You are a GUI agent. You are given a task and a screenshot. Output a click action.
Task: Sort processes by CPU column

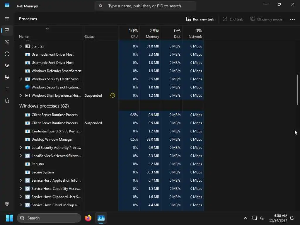(x=129, y=33)
